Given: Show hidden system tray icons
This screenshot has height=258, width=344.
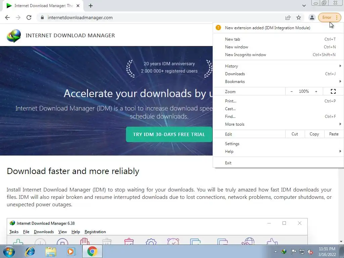Looking at the screenshot, I should tap(275, 252).
